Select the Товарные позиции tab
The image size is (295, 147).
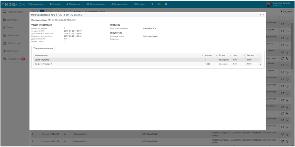click(x=43, y=48)
